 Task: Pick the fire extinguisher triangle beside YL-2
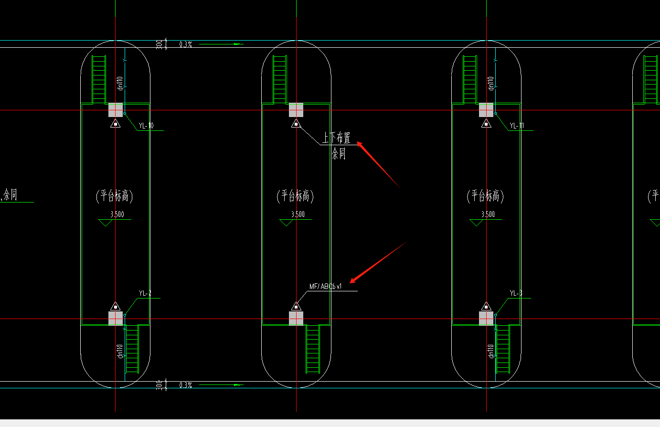(115, 306)
